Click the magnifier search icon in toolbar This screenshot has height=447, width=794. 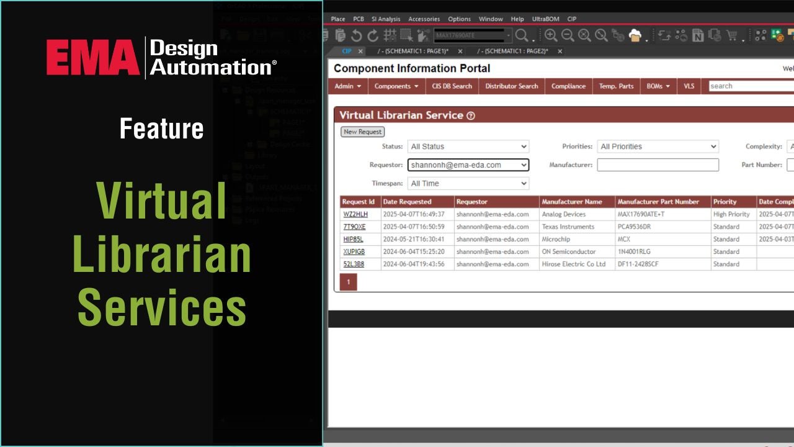pos(522,35)
